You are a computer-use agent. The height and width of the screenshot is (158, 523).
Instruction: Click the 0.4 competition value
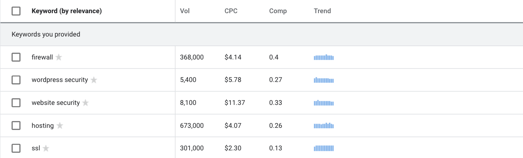(274, 57)
